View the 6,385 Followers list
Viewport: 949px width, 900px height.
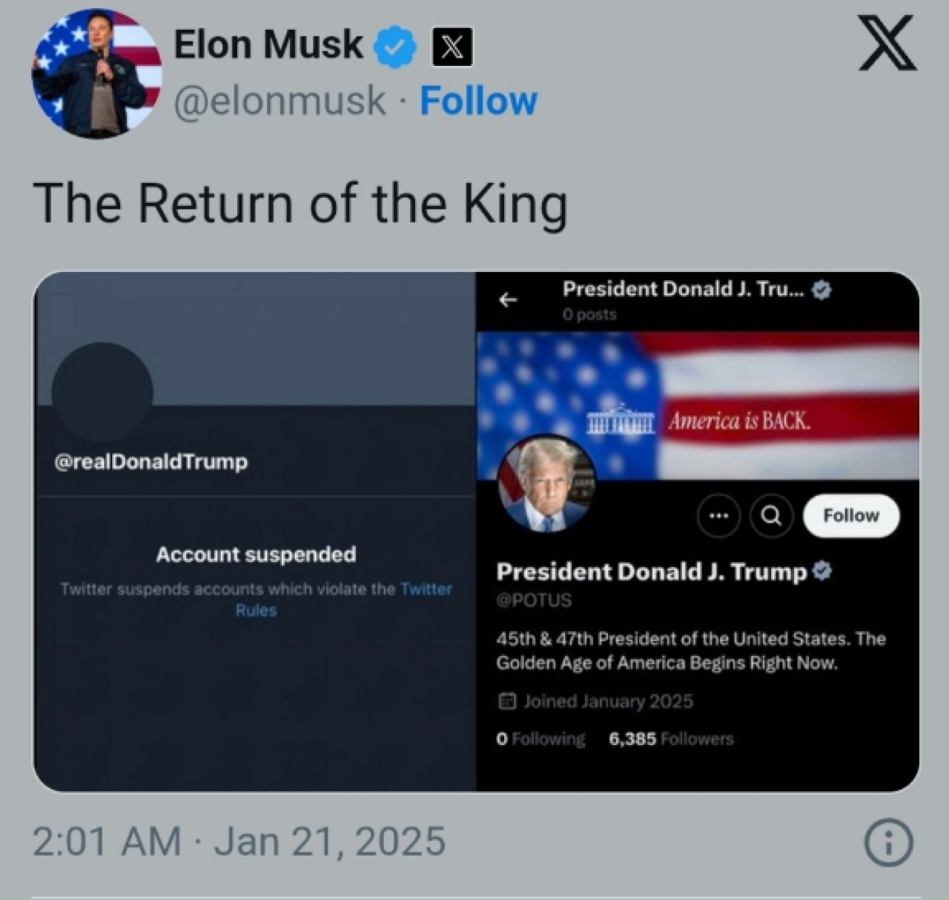(670, 739)
